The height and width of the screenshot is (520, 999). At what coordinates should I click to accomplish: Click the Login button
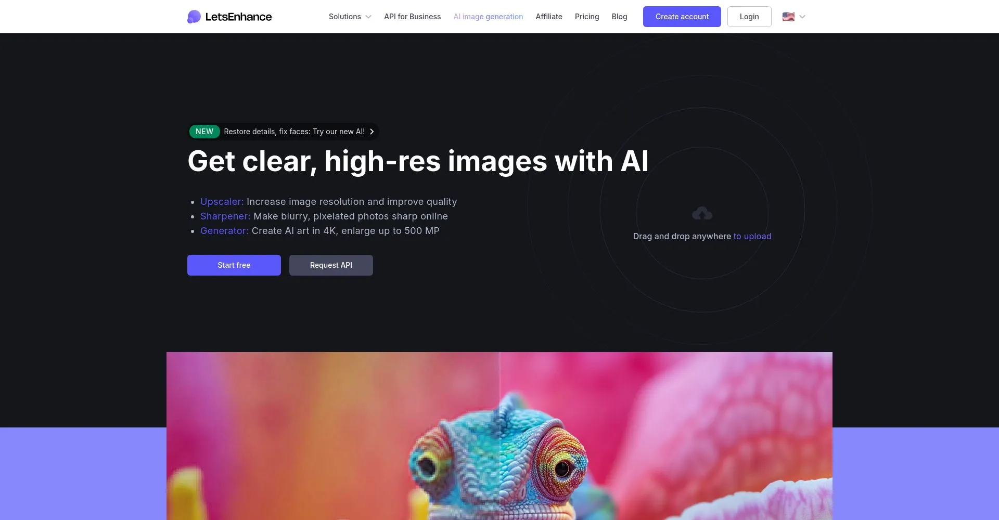click(749, 17)
